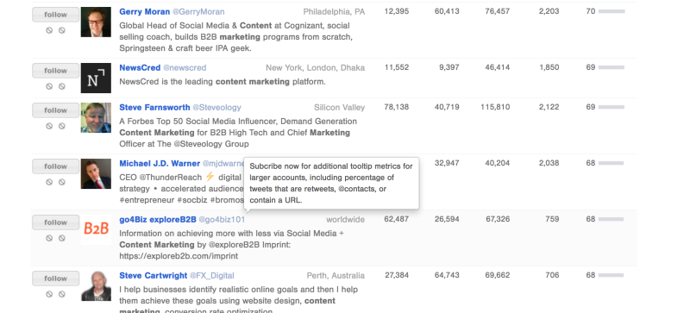Follow Gerry Moran
The height and width of the screenshot is (313, 690).
(55, 15)
